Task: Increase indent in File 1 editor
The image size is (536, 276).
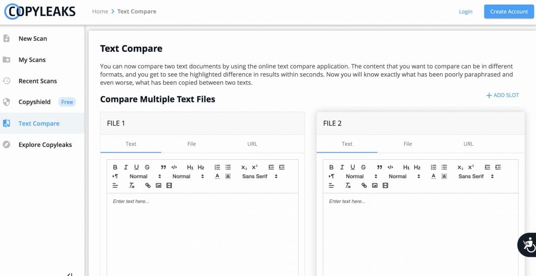Action: [x=282, y=167]
